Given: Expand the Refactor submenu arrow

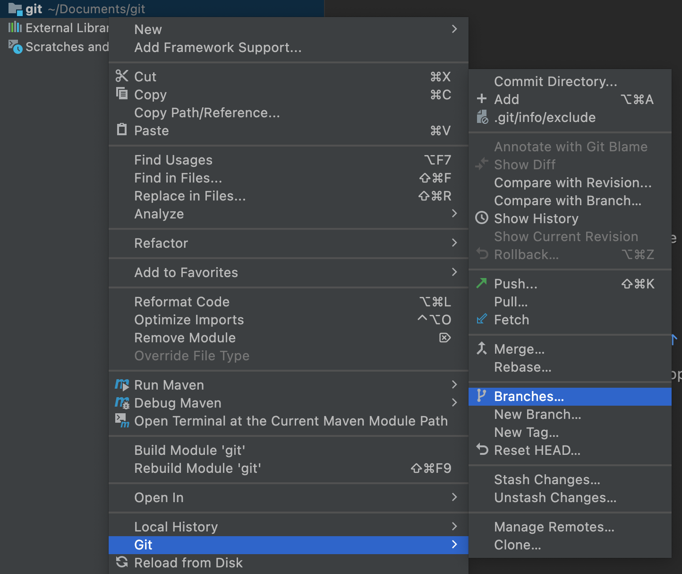Looking at the screenshot, I should tap(454, 243).
